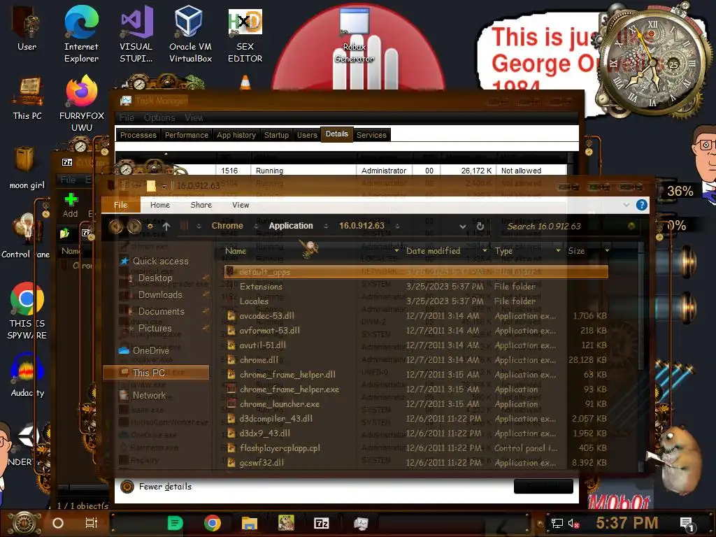The height and width of the screenshot is (537, 716).
Task: Open the File tab in Explorer
Action: [x=120, y=205]
